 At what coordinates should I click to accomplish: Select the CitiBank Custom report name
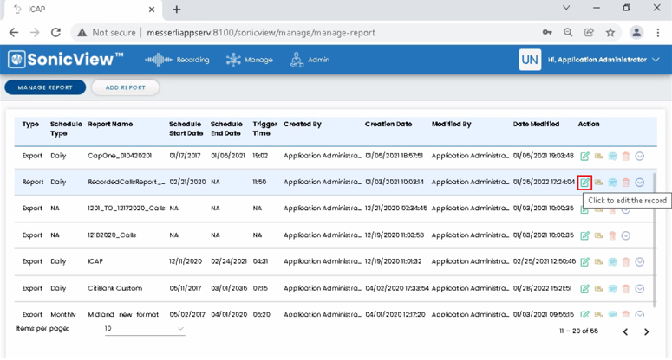coord(114,288)
